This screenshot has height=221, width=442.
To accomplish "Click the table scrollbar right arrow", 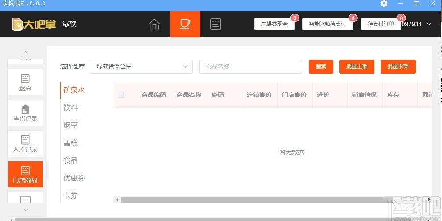I will coord(429,200).
